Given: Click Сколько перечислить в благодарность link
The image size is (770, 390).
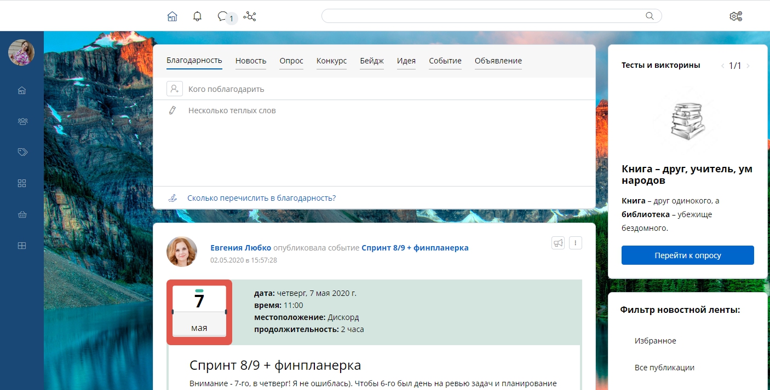Looking at the screenshot, I should [x=261, y=198].
